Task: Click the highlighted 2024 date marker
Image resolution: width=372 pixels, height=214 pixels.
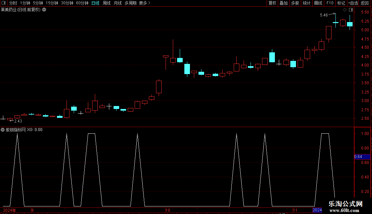Action: (x=317, y=210)
